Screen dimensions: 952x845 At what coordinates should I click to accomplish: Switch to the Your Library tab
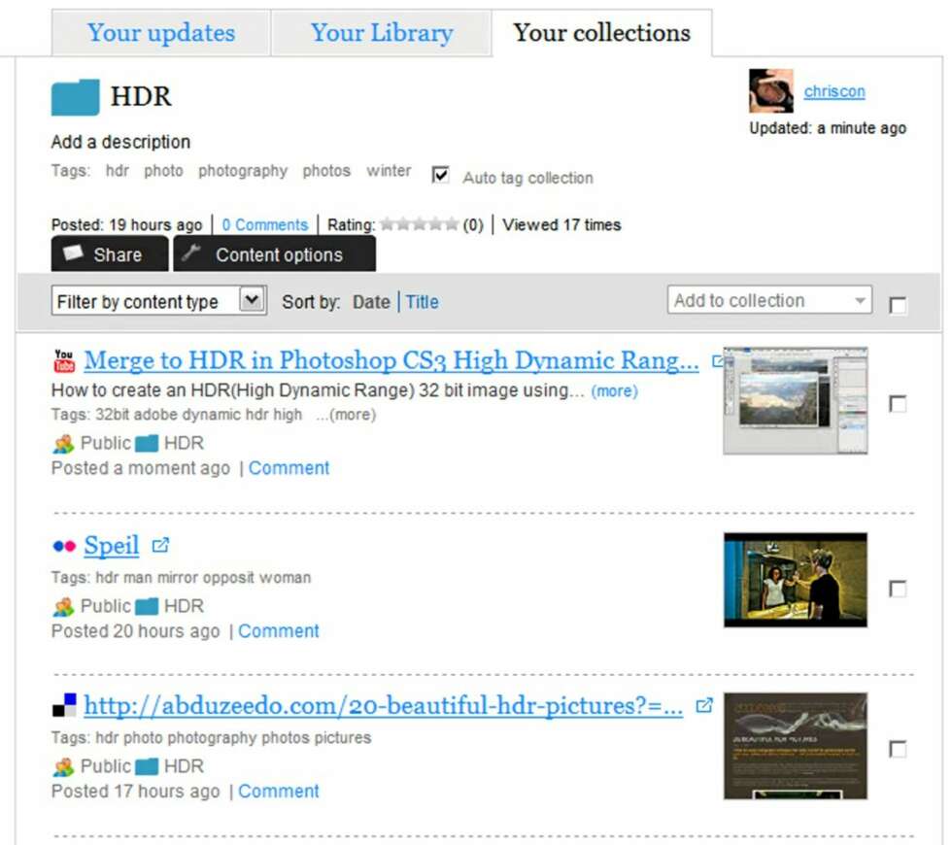[x=381, y=33]
